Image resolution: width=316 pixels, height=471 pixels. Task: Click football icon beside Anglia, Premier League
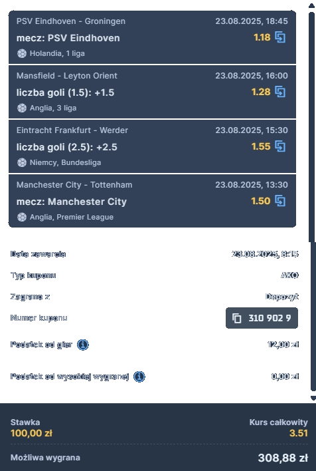pyautogui.click(x=22, y=217)
